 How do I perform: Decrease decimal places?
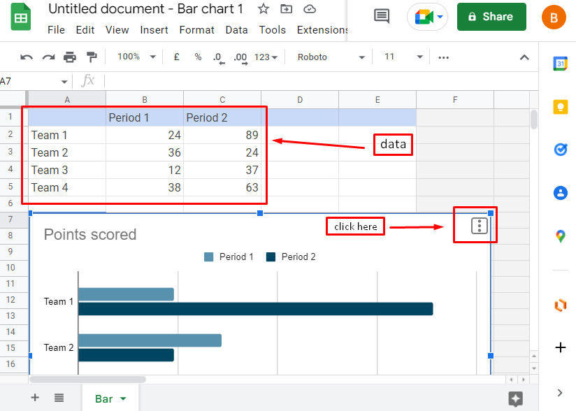tap(219, 57)
